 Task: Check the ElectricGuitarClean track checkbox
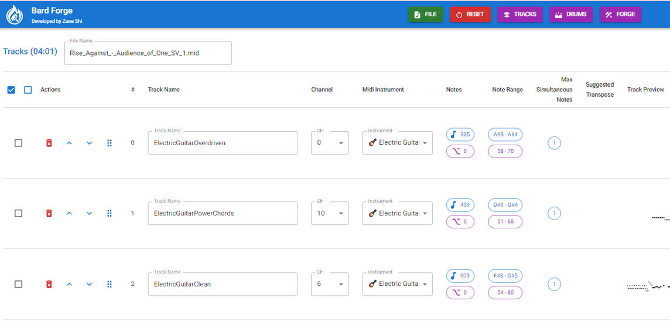(x=18, y=284)
